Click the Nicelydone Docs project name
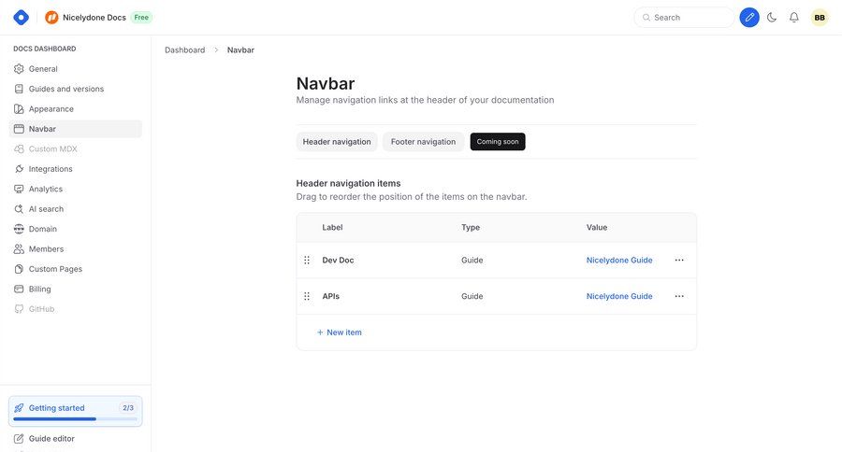The height and width of the screenshot is (452, 842). click(x=94, y=17)
